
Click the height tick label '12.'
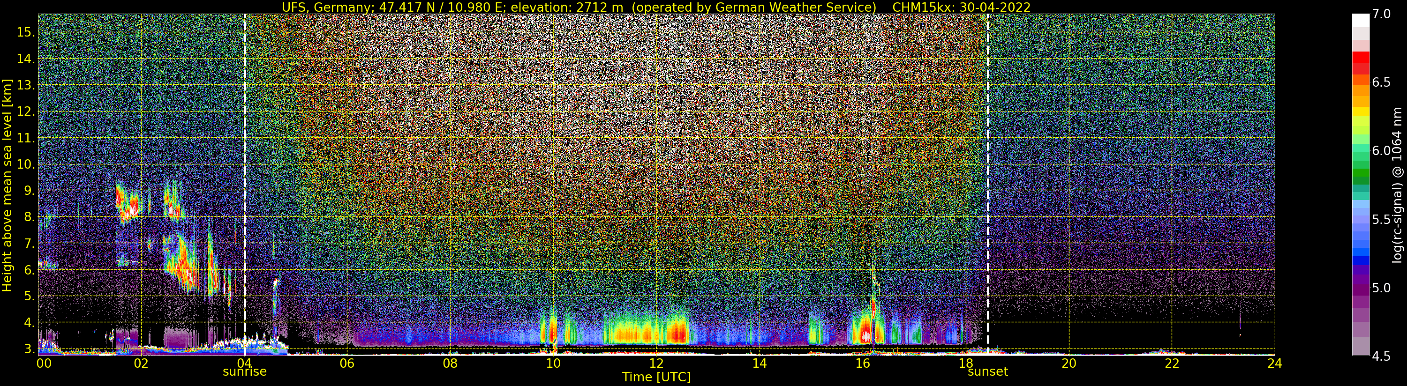tap(26, 111)
